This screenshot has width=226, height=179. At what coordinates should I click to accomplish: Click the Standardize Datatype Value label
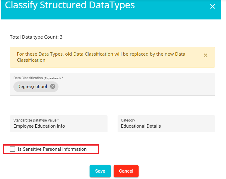[x=36, y=120]
